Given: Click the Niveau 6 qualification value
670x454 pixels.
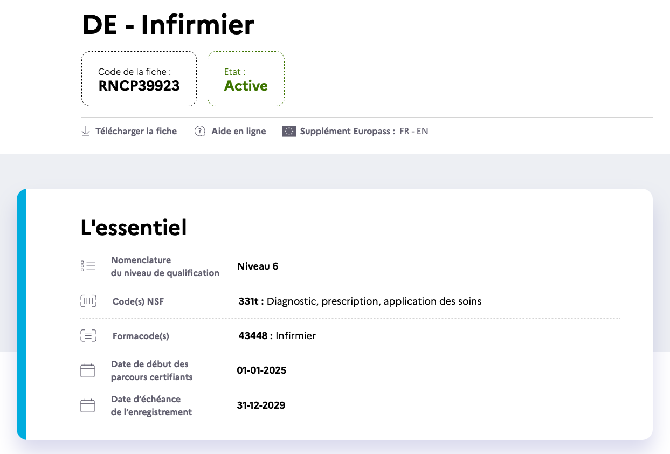Looking at the screenshot, I should (x=258, y=266).
